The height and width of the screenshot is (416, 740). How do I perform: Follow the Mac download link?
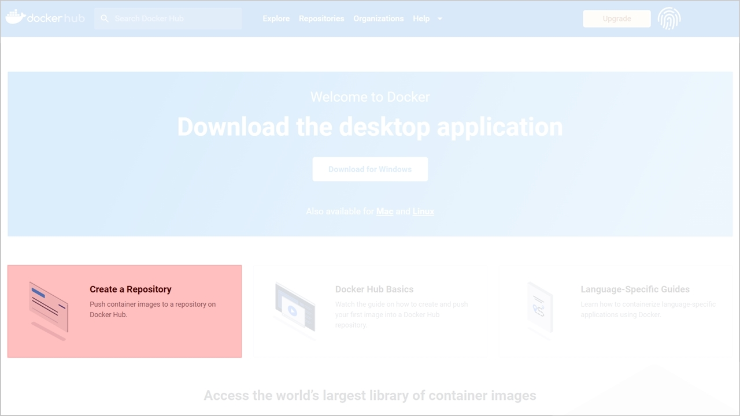[384, 211]
